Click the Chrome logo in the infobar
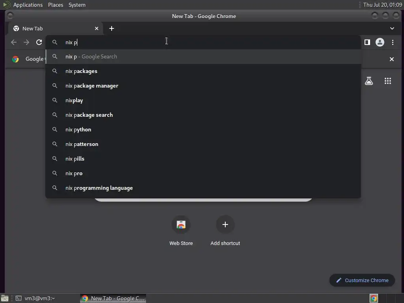The image size is (404, 303). pos(15,59)
